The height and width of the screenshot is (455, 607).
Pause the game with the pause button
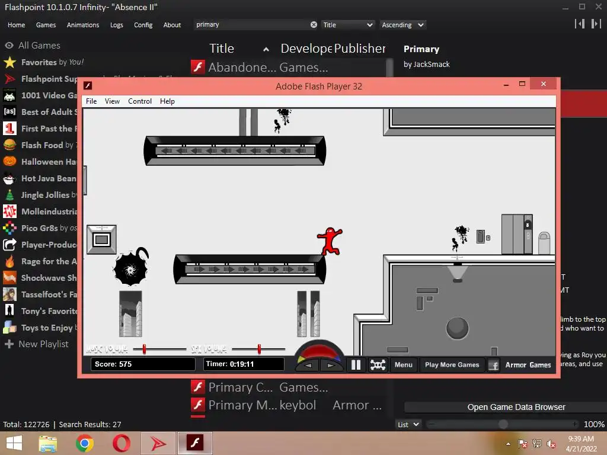click(x=356, y=365)
